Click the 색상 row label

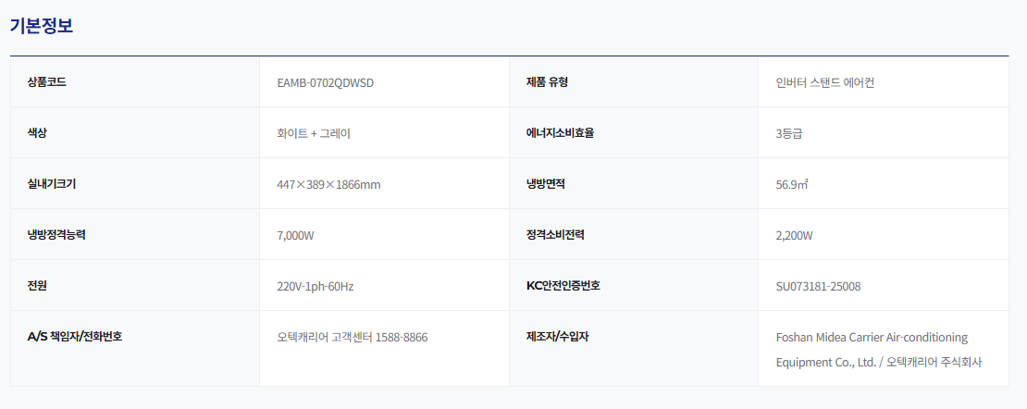37,133
